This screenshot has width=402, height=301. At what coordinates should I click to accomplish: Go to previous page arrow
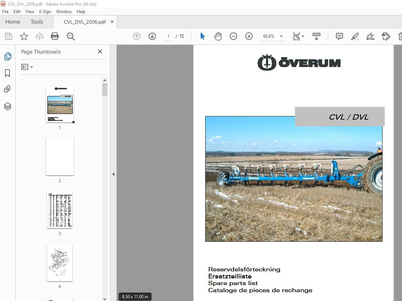tap(137, 36)
